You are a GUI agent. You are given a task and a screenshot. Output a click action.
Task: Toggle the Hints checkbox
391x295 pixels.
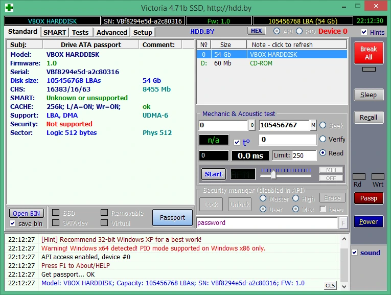coord(364,32)
